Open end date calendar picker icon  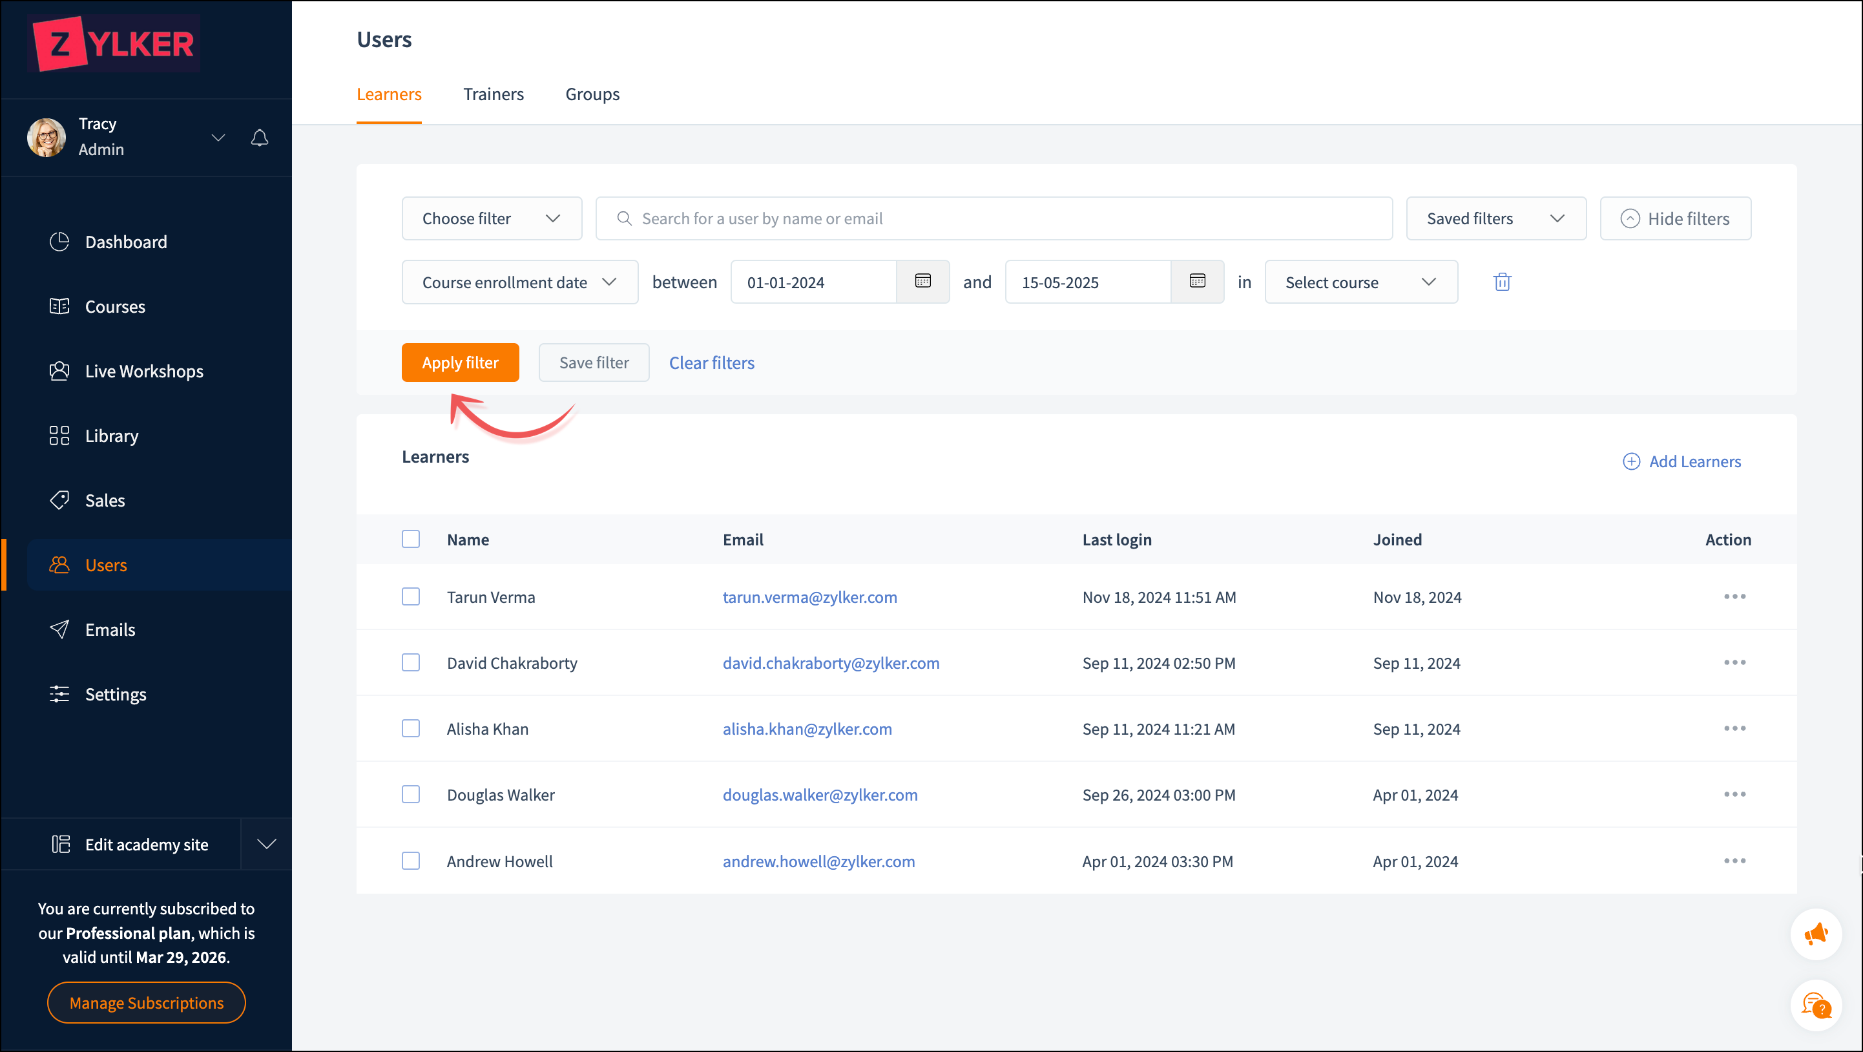coord(1197,282)
